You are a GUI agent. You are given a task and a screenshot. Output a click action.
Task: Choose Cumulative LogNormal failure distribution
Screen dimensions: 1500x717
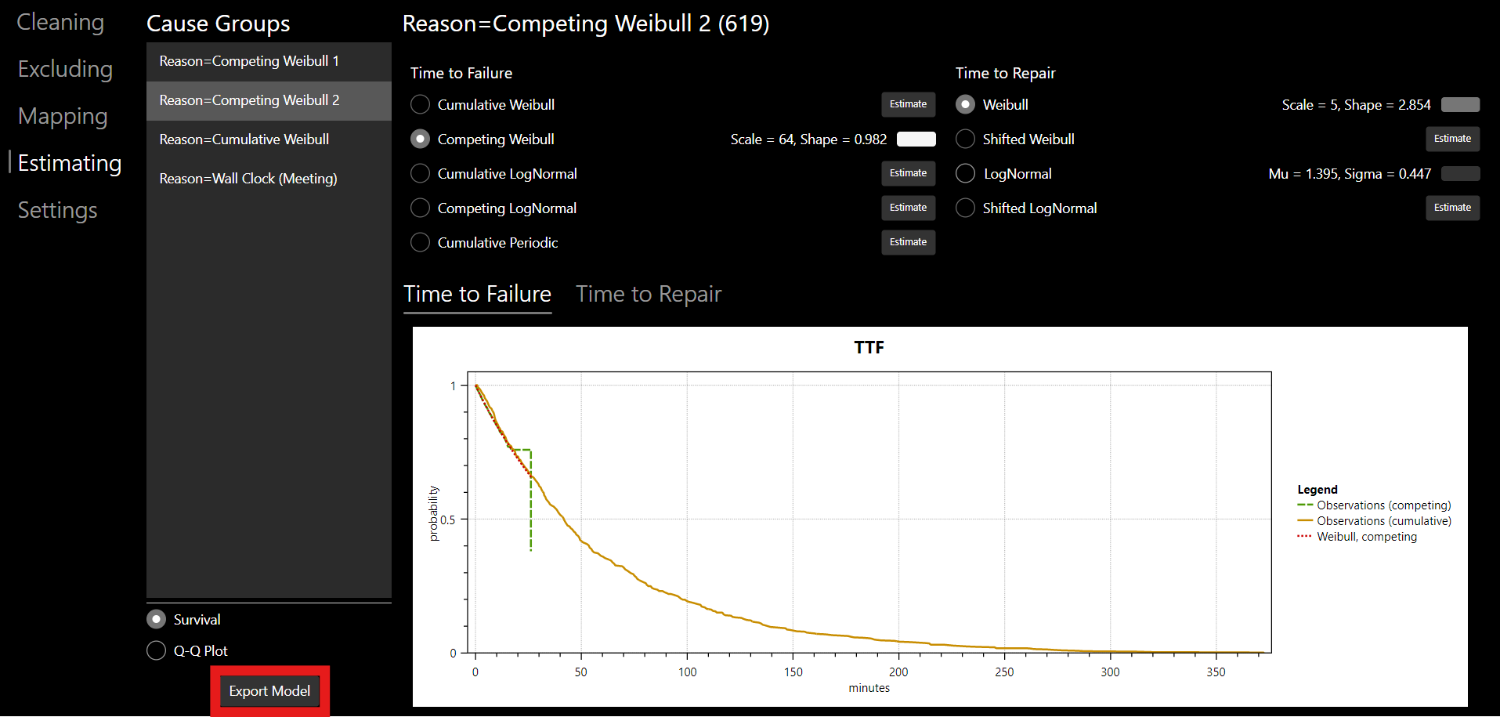(421, 173)
